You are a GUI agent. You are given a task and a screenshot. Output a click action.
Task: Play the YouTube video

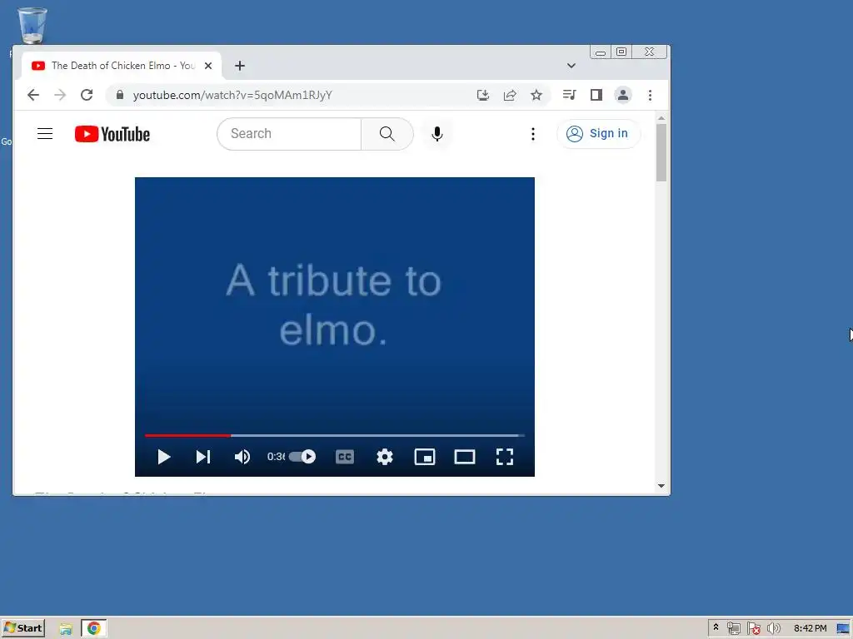point(164,457)
